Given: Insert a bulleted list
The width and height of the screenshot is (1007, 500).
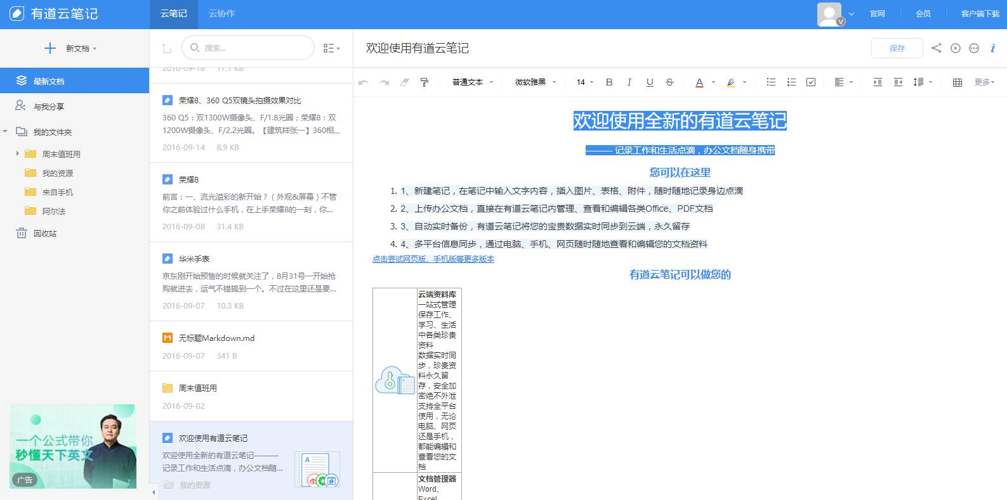Looking at the screenshot, I should click(771, 82).
